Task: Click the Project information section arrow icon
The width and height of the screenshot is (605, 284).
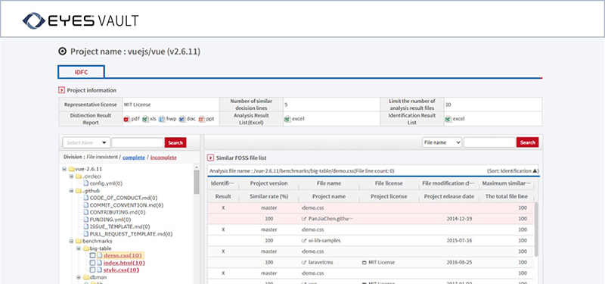Action: click(x=61, y=90)
